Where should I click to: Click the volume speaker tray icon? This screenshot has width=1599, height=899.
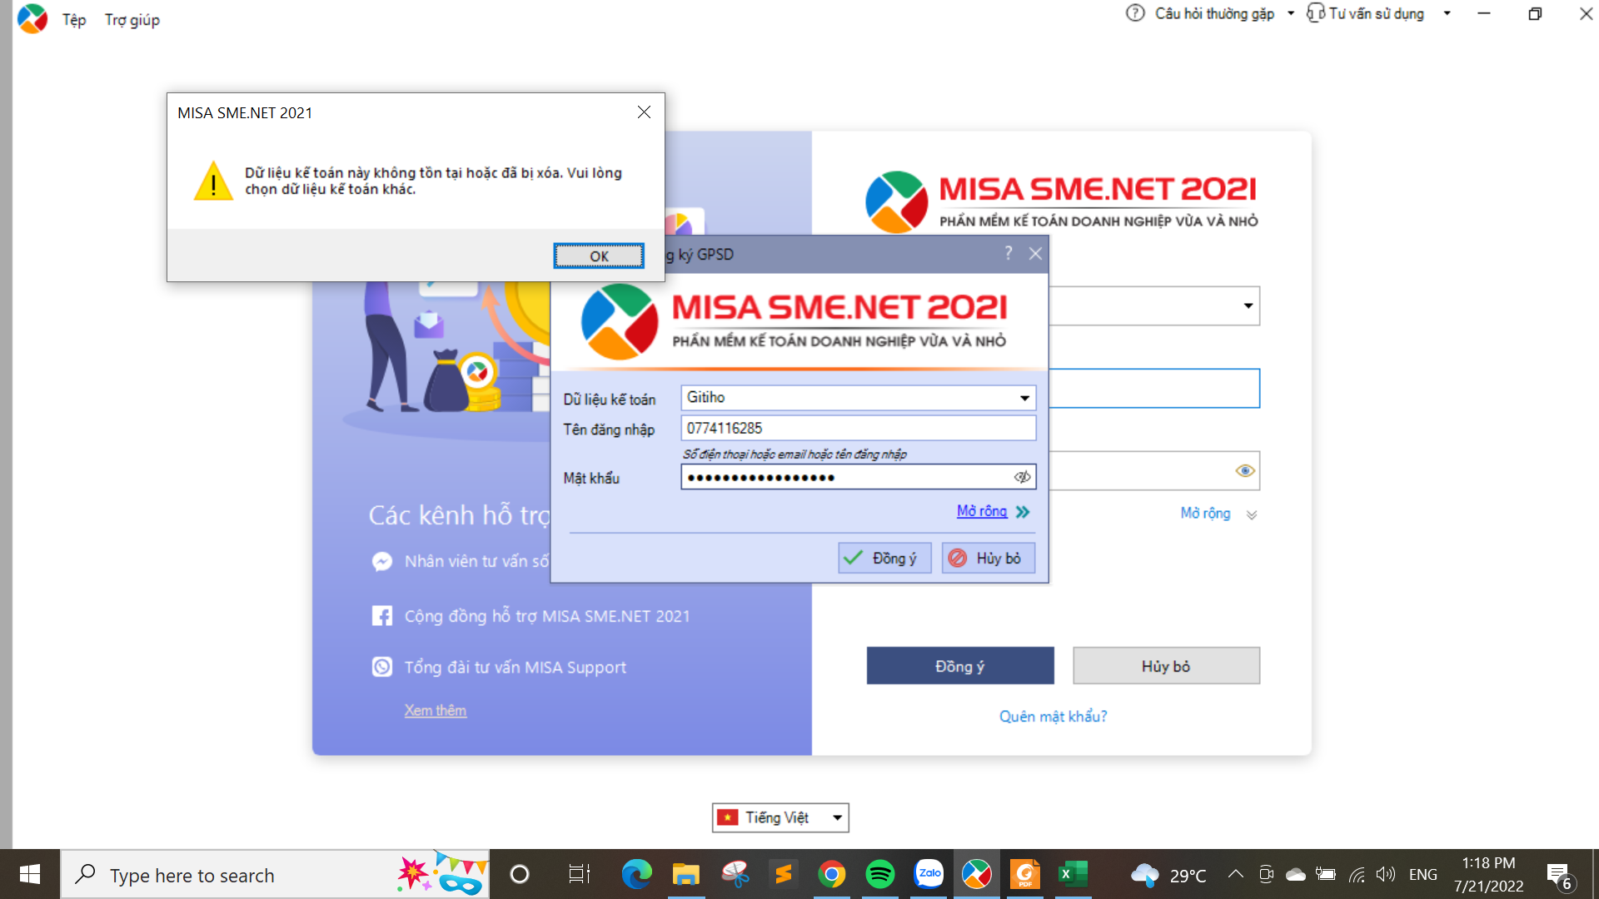pyautogui.click(x=1386, y=874)
